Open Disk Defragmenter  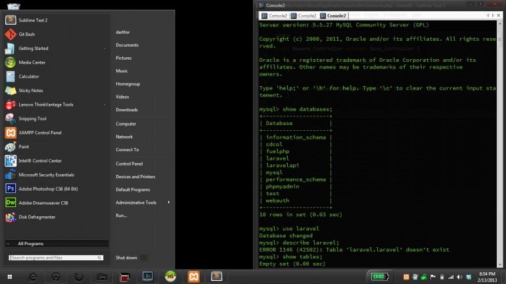click(57, 217)
